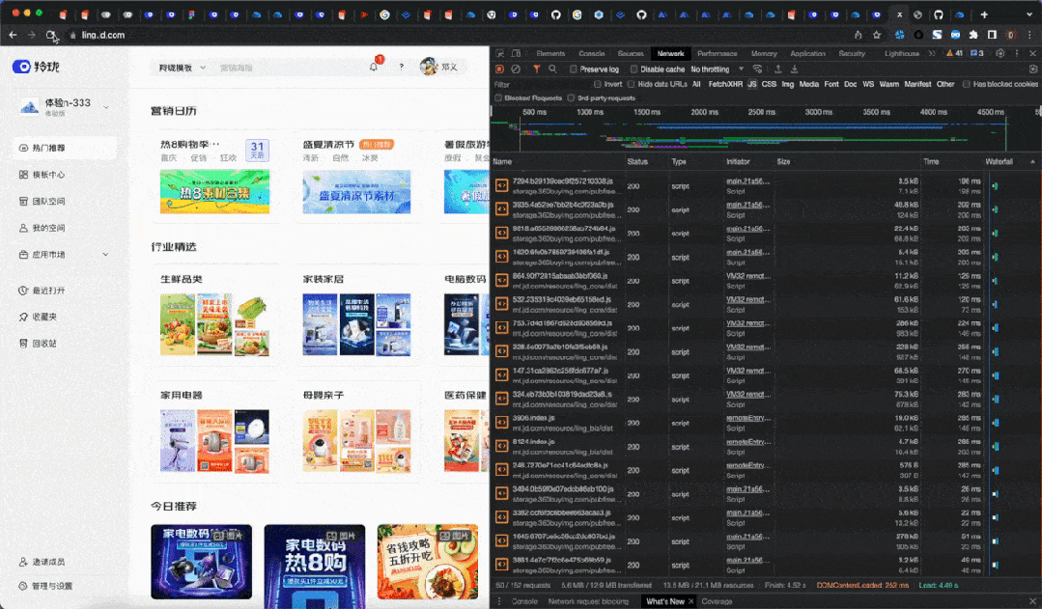Click the DevTools inspect element icon
Viewport: 1042px width, 609px height.
tap(499, 54)
